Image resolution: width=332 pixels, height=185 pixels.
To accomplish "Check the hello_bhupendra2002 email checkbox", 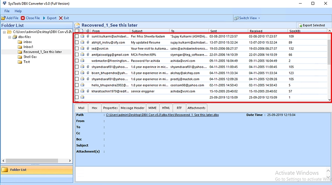I will 77,85.
